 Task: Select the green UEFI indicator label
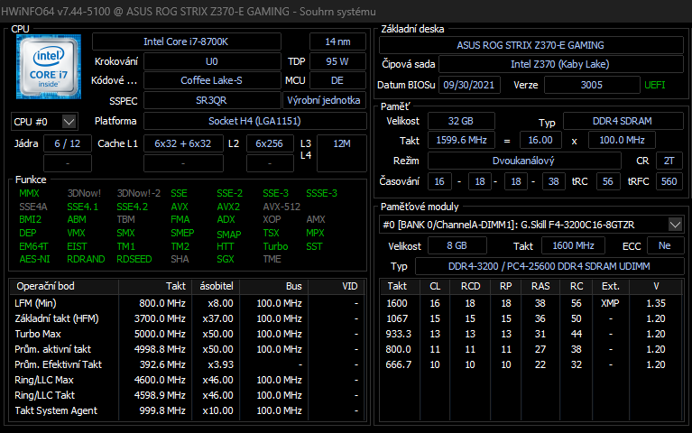click(655, 85)
